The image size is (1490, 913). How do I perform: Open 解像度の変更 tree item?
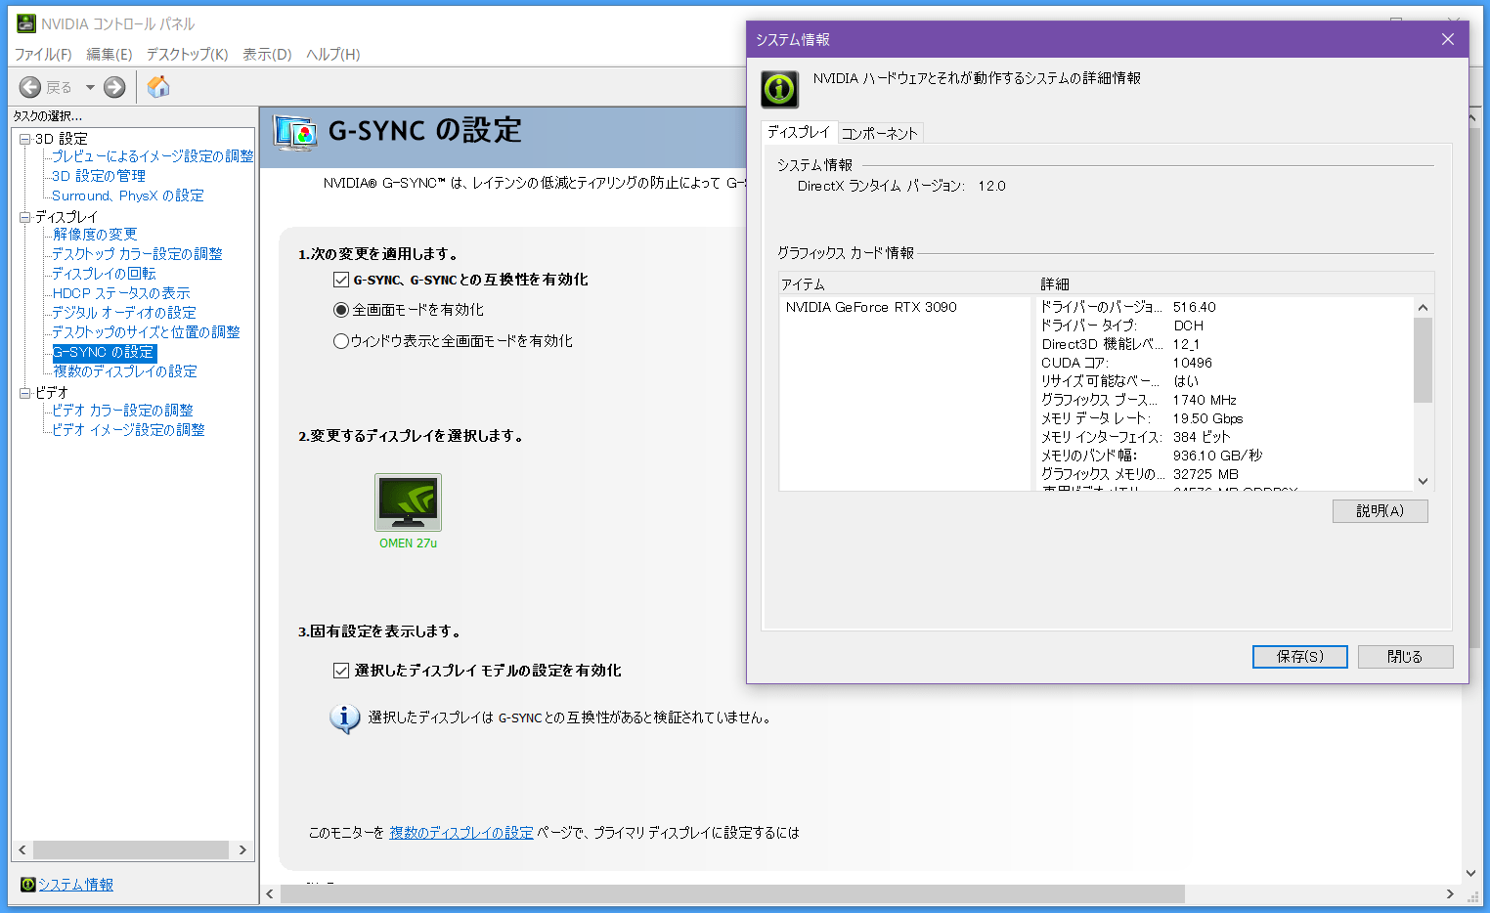coord(95,235)
